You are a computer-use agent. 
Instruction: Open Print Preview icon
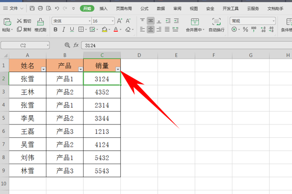pos(48,8)
